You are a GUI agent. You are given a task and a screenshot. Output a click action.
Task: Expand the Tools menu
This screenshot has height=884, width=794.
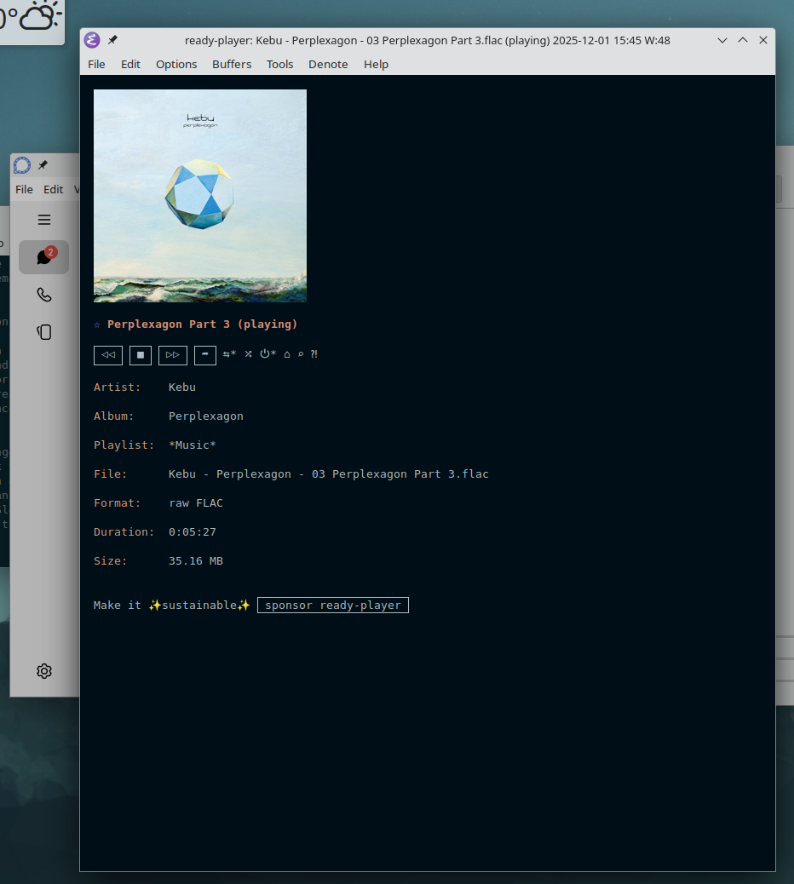279,64
